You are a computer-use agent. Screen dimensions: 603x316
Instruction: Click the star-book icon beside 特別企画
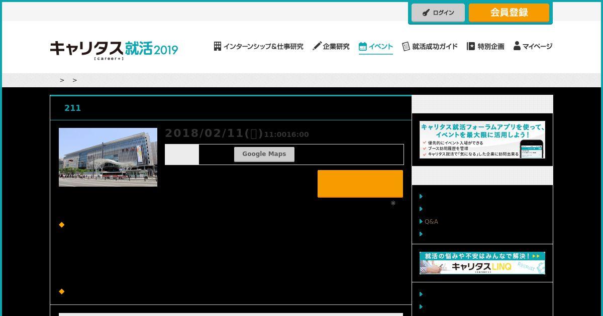471,46
